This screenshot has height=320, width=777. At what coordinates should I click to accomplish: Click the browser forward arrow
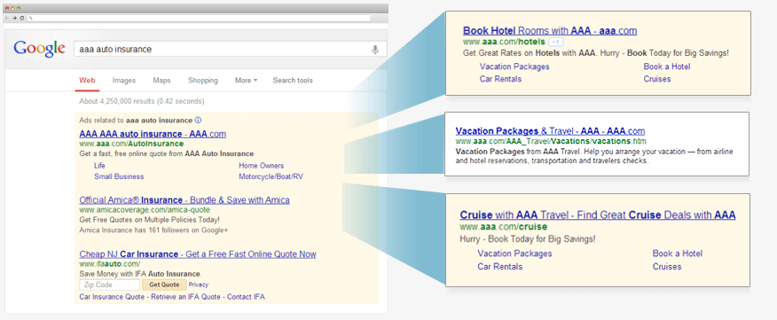15,18
